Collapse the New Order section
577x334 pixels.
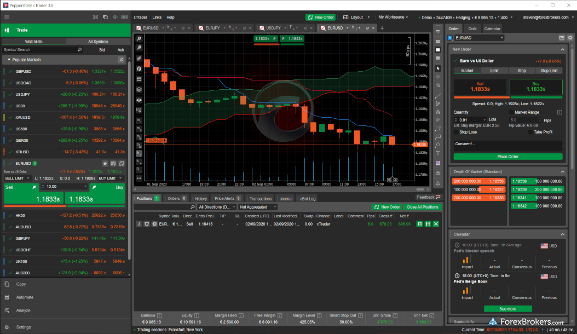tap(563, 49)
